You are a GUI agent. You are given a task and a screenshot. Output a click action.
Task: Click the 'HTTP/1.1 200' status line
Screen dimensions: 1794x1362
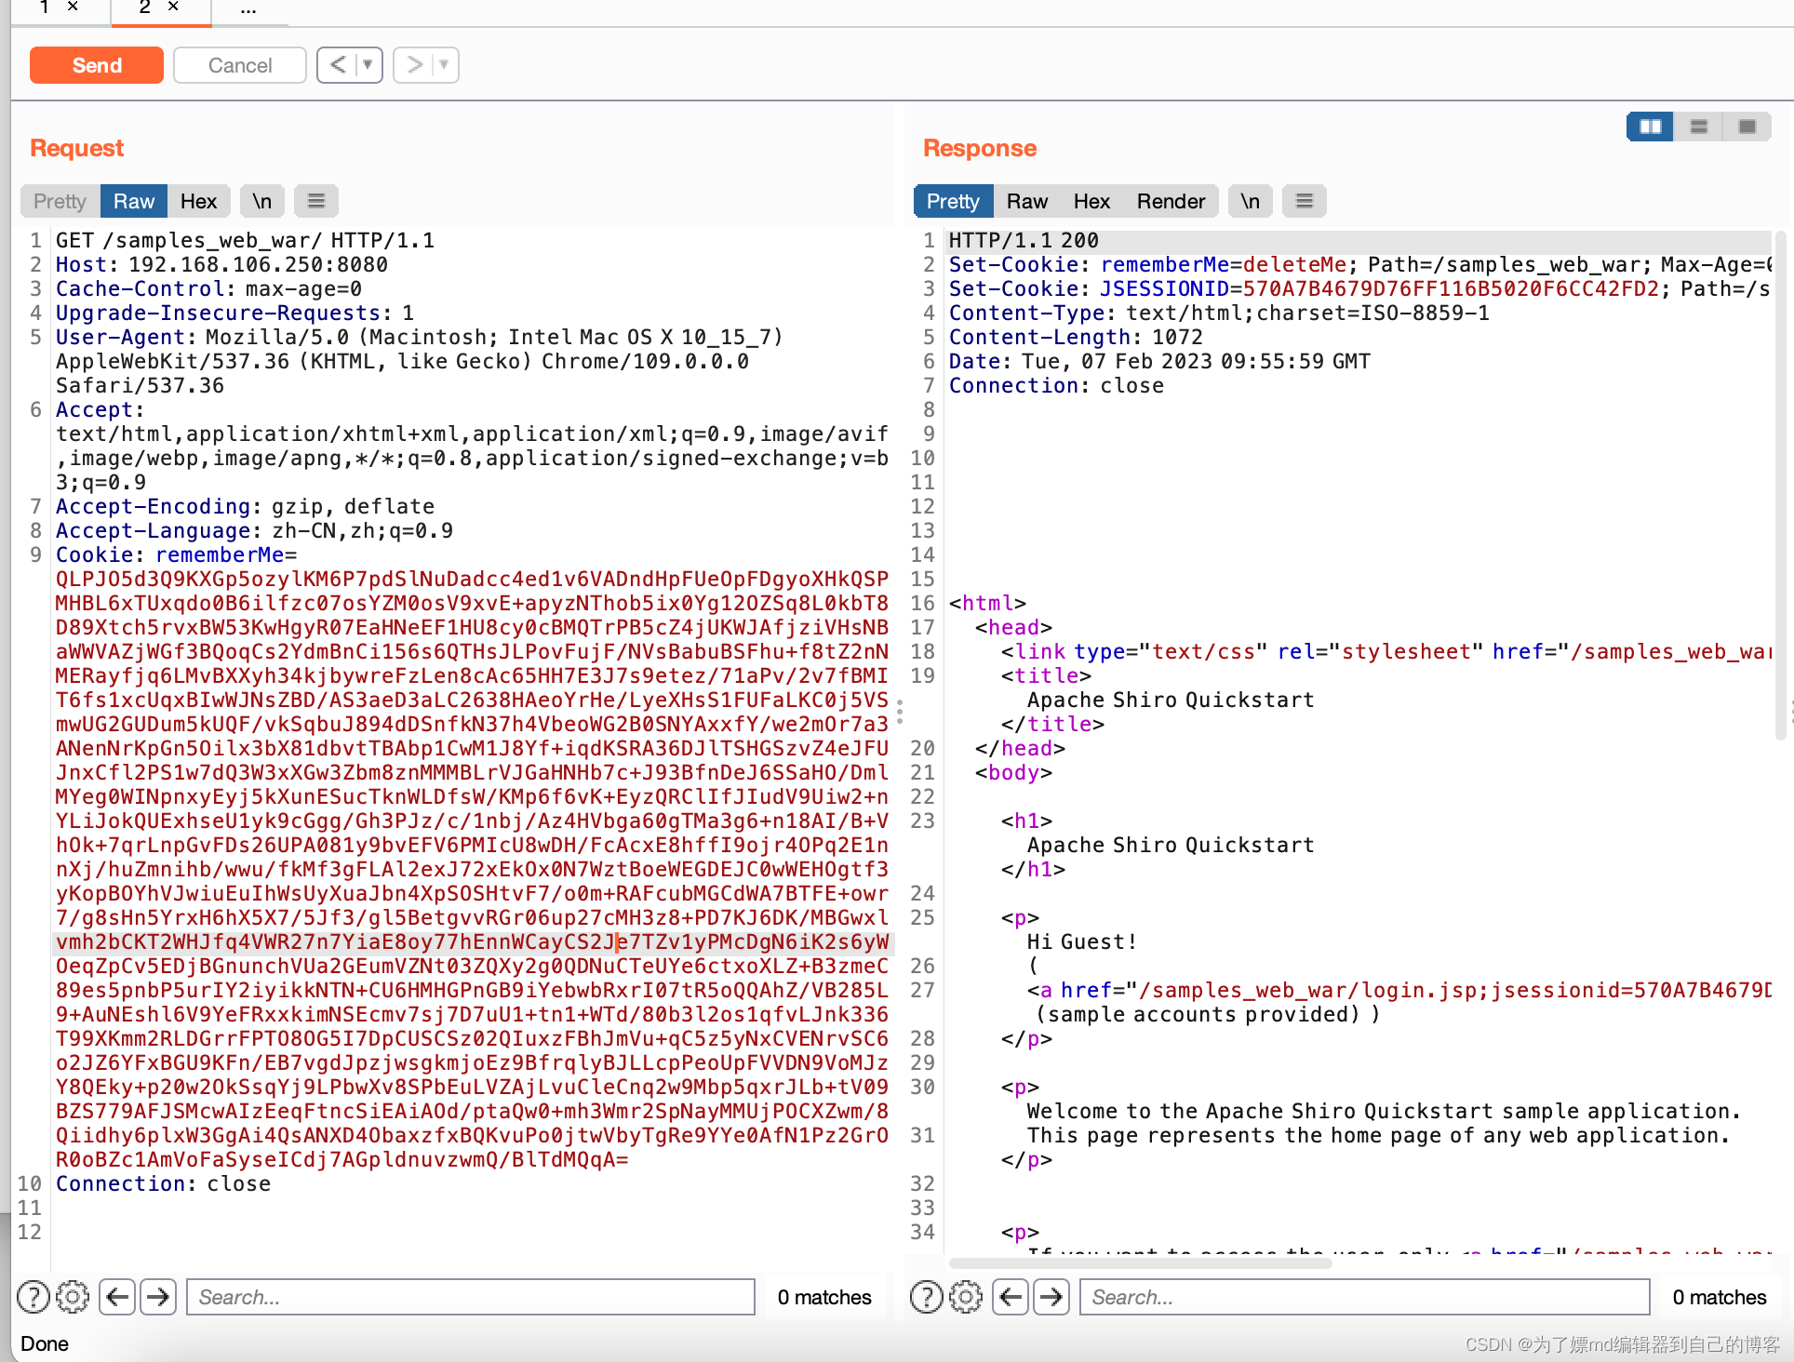(x=1024, y=240)
